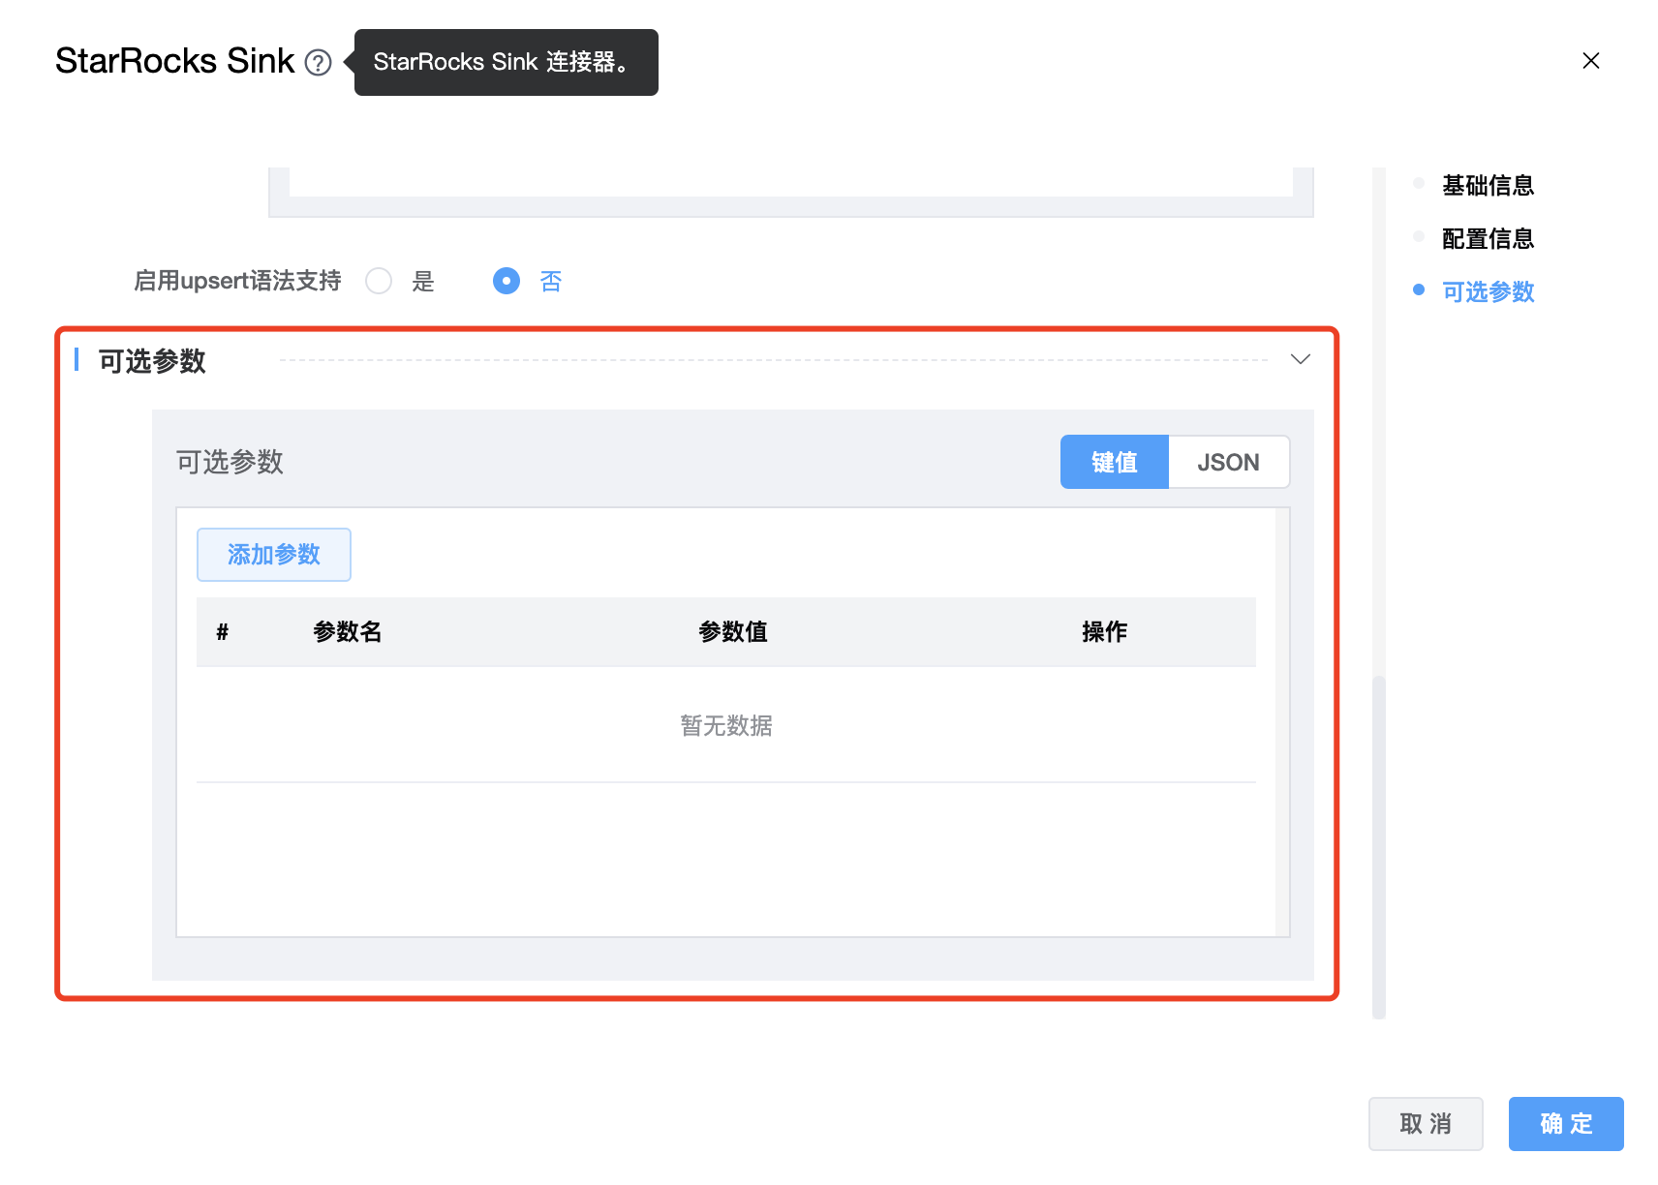The width and height of the screenshot is (1658, 1185).
Task: Click the 参数名 column header
Action: coord(348,632)
